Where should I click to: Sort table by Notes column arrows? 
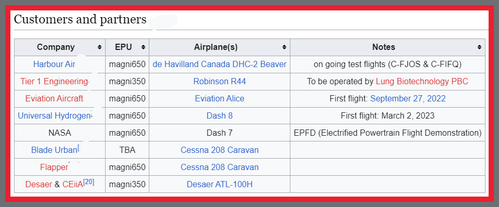479,47
